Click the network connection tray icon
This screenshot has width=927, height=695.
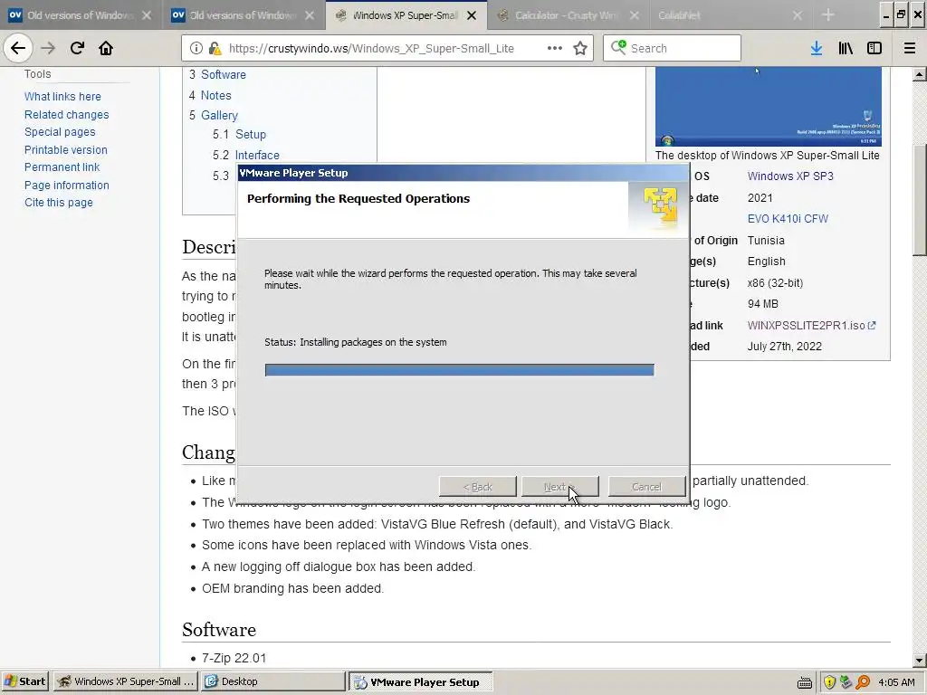(846, 682)
